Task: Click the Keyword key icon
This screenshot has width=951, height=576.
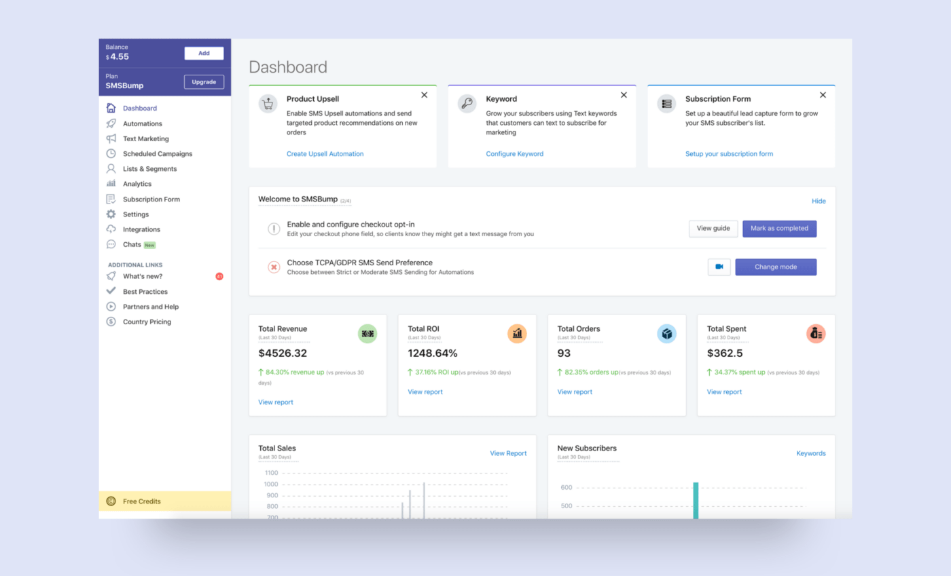Action: pos(467,104)
